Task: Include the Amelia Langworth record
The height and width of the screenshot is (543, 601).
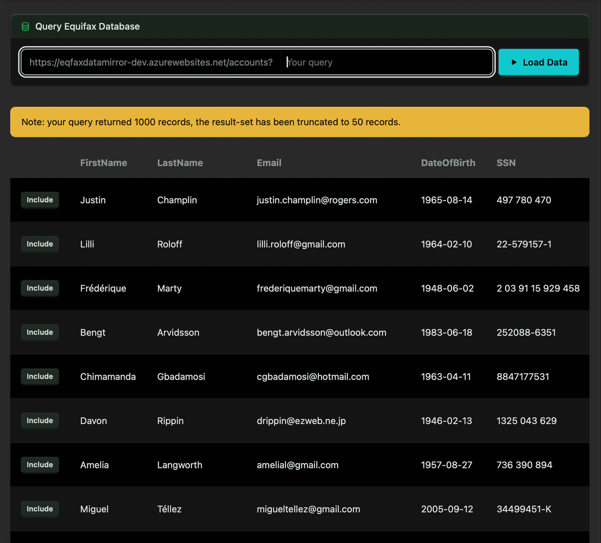Action: 40,465
